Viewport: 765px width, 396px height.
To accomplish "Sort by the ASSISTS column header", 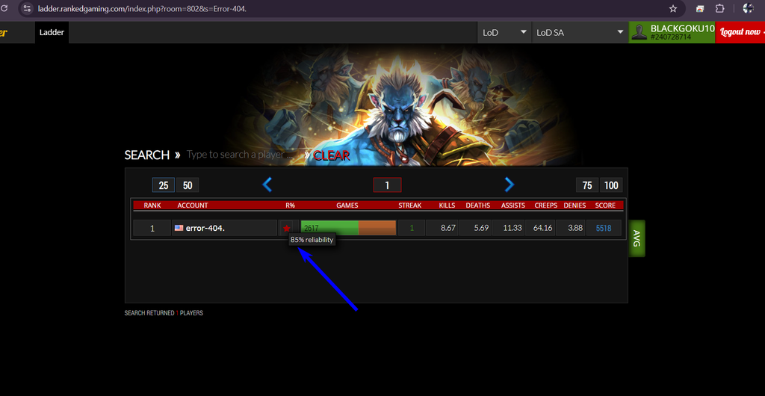I will tap(513, 205).
